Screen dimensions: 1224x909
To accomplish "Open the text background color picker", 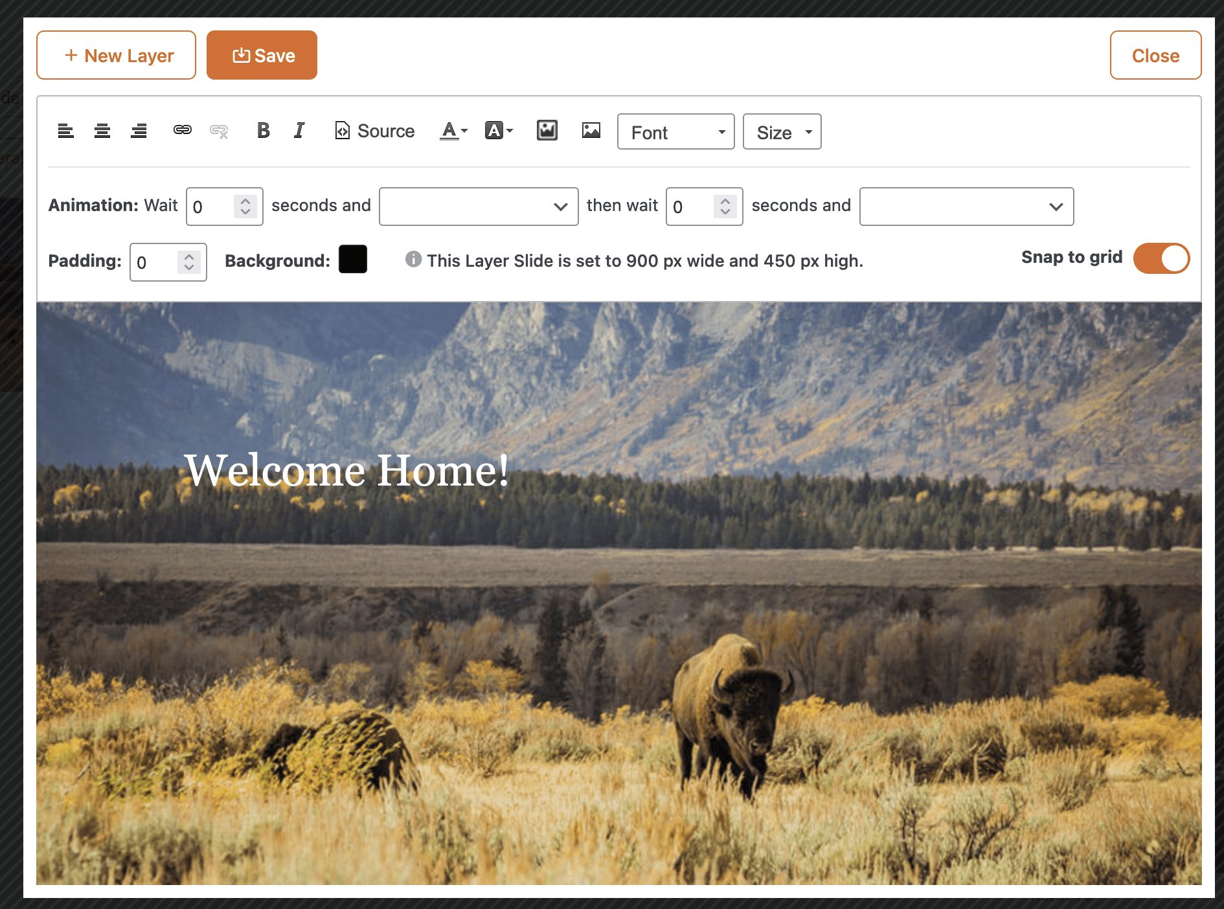I will tap(497, 131).
